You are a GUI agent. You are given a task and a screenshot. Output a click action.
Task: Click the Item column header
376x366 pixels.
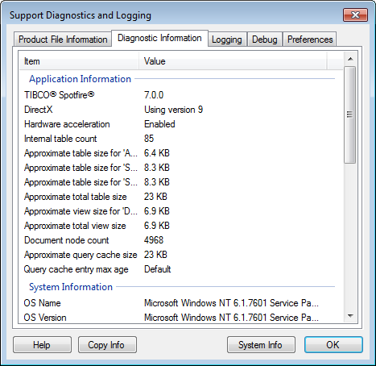(79, 61)
